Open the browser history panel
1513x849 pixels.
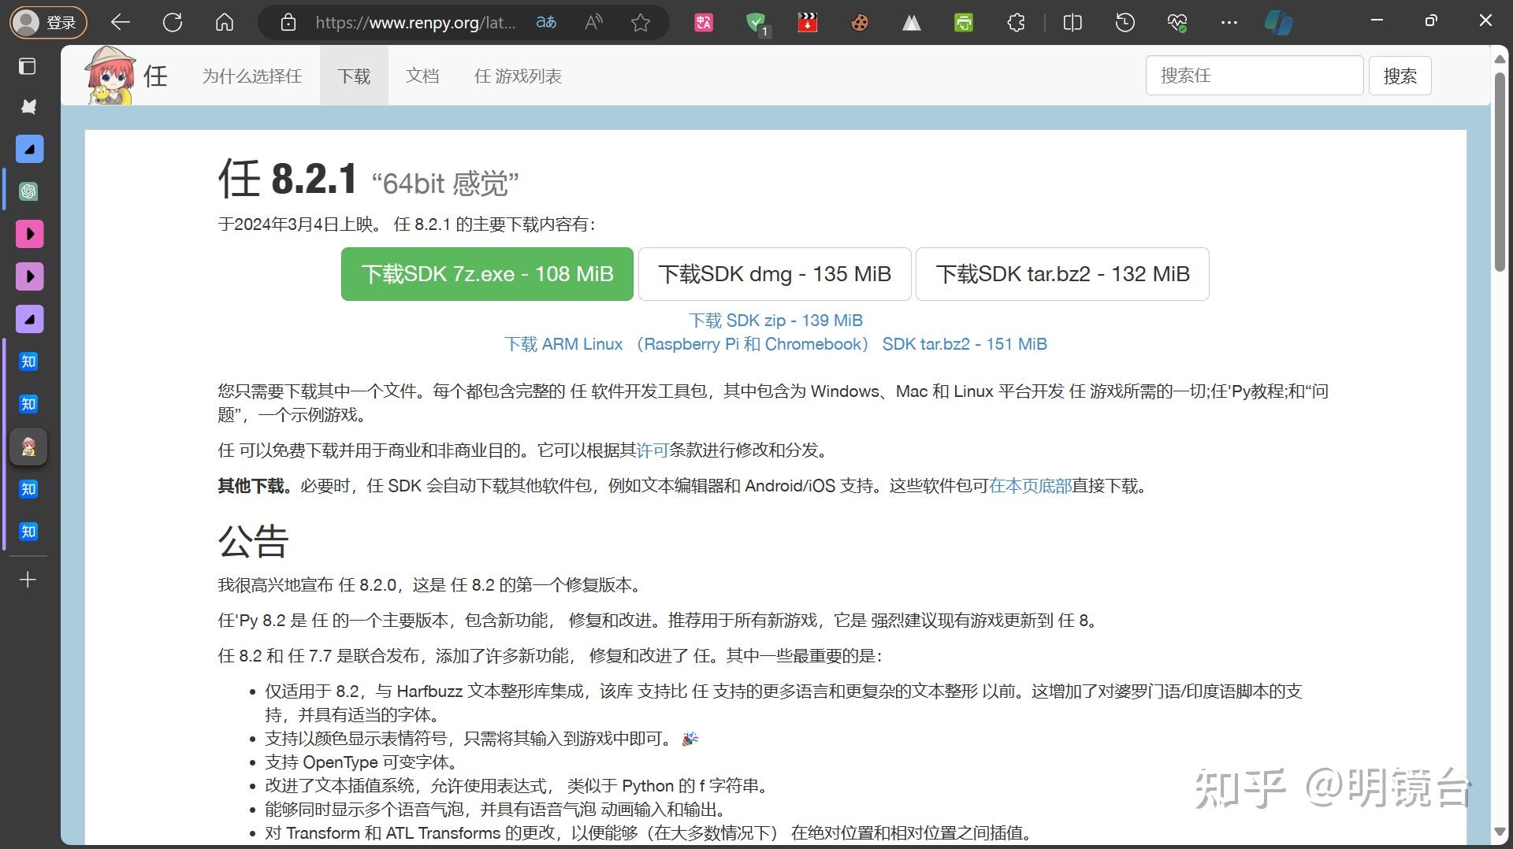click(1125, 22)
